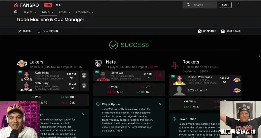Click the search magnifier icon
The image size is (261, 138).
pyautogui.click(x=188, y=5)
